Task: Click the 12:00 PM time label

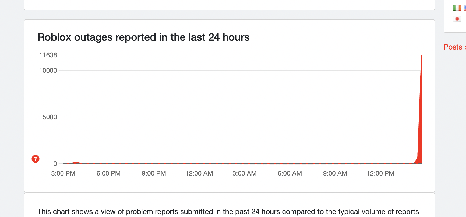Action: pos(380,173)
